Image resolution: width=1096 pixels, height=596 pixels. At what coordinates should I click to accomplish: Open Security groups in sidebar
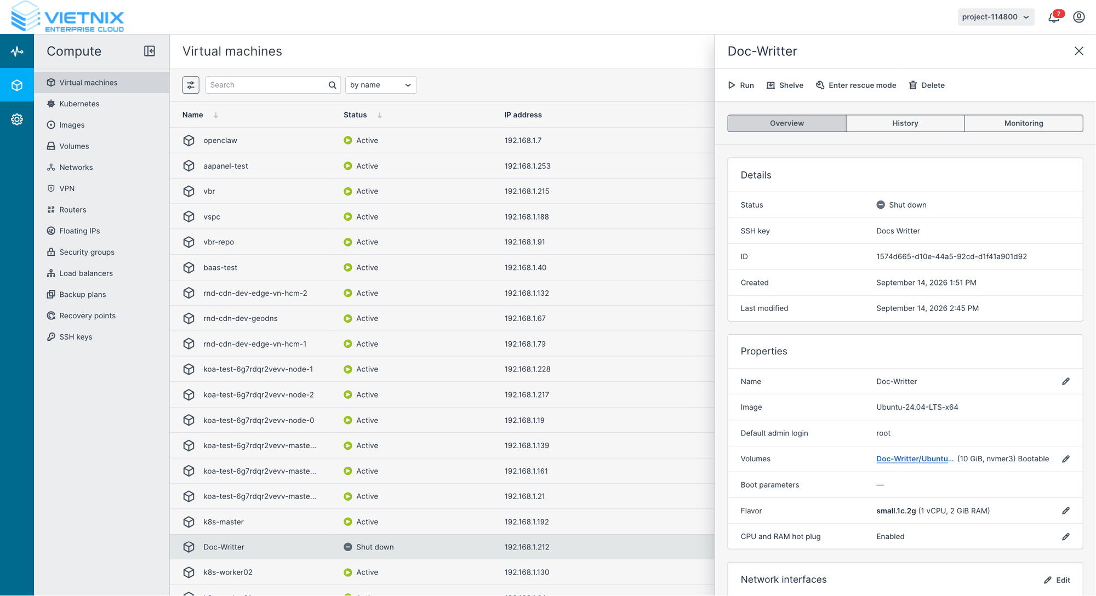[x=101, y=252]
